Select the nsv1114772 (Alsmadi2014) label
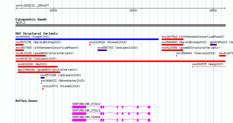 point(61,86)
